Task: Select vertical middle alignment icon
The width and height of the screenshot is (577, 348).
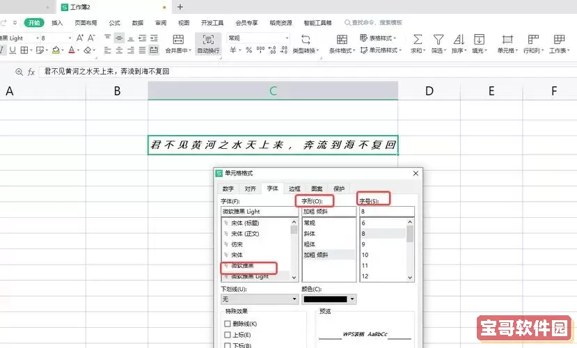Action: point(119,38)
